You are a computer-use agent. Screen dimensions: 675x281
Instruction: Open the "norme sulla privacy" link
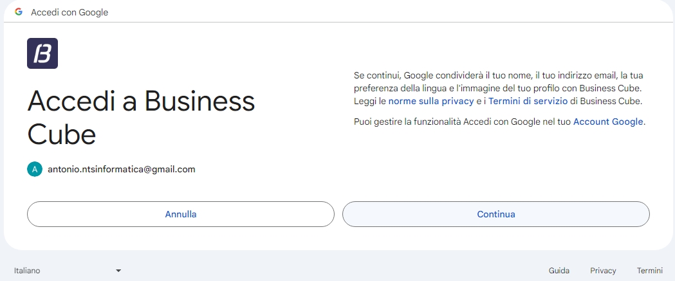click(x=430, y=102)
